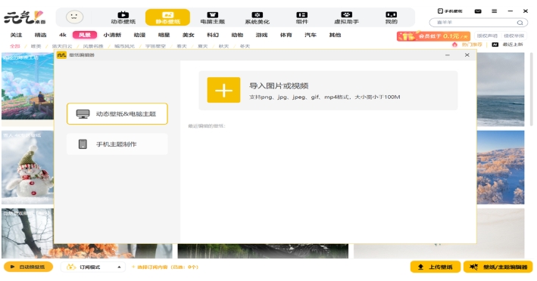Select the 关注 category
Viewport: 537px width, 281px height.
click(16, 35)
